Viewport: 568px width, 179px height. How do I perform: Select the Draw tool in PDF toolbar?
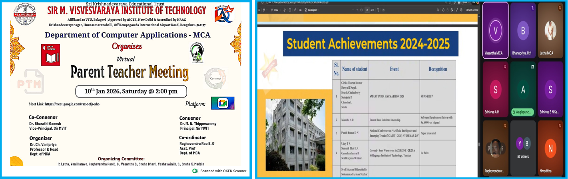(x=276, y=11)
